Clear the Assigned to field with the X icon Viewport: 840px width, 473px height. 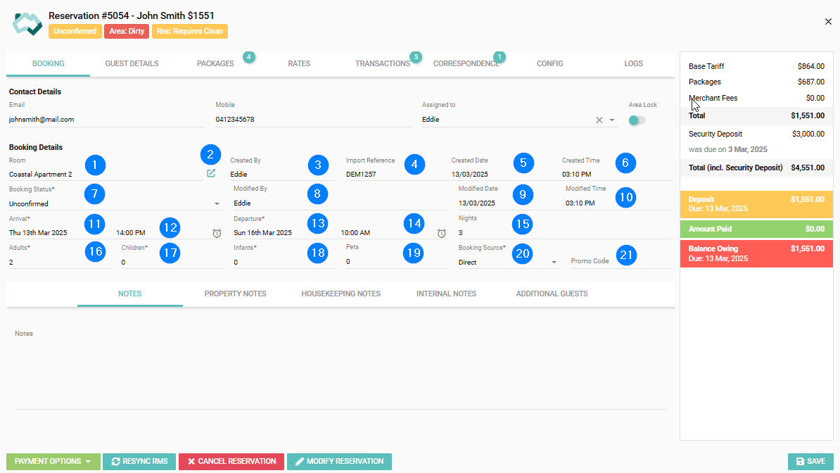[x=599, y=120]
